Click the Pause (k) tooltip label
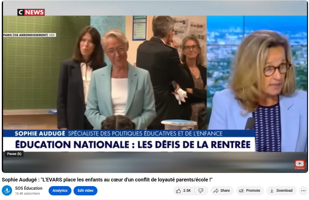The image size is (309, 200). click(x=14, y=154)
